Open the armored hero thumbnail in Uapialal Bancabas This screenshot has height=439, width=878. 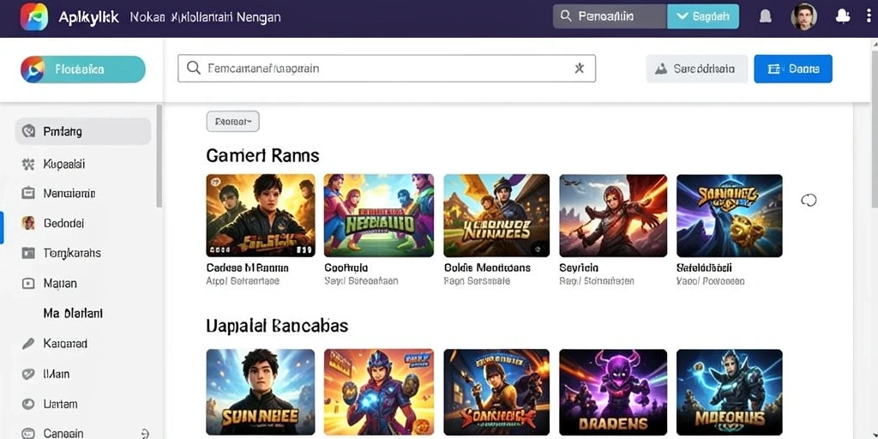click(378, 392)
